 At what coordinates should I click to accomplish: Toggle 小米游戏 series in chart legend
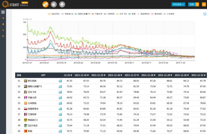point(169,14)
